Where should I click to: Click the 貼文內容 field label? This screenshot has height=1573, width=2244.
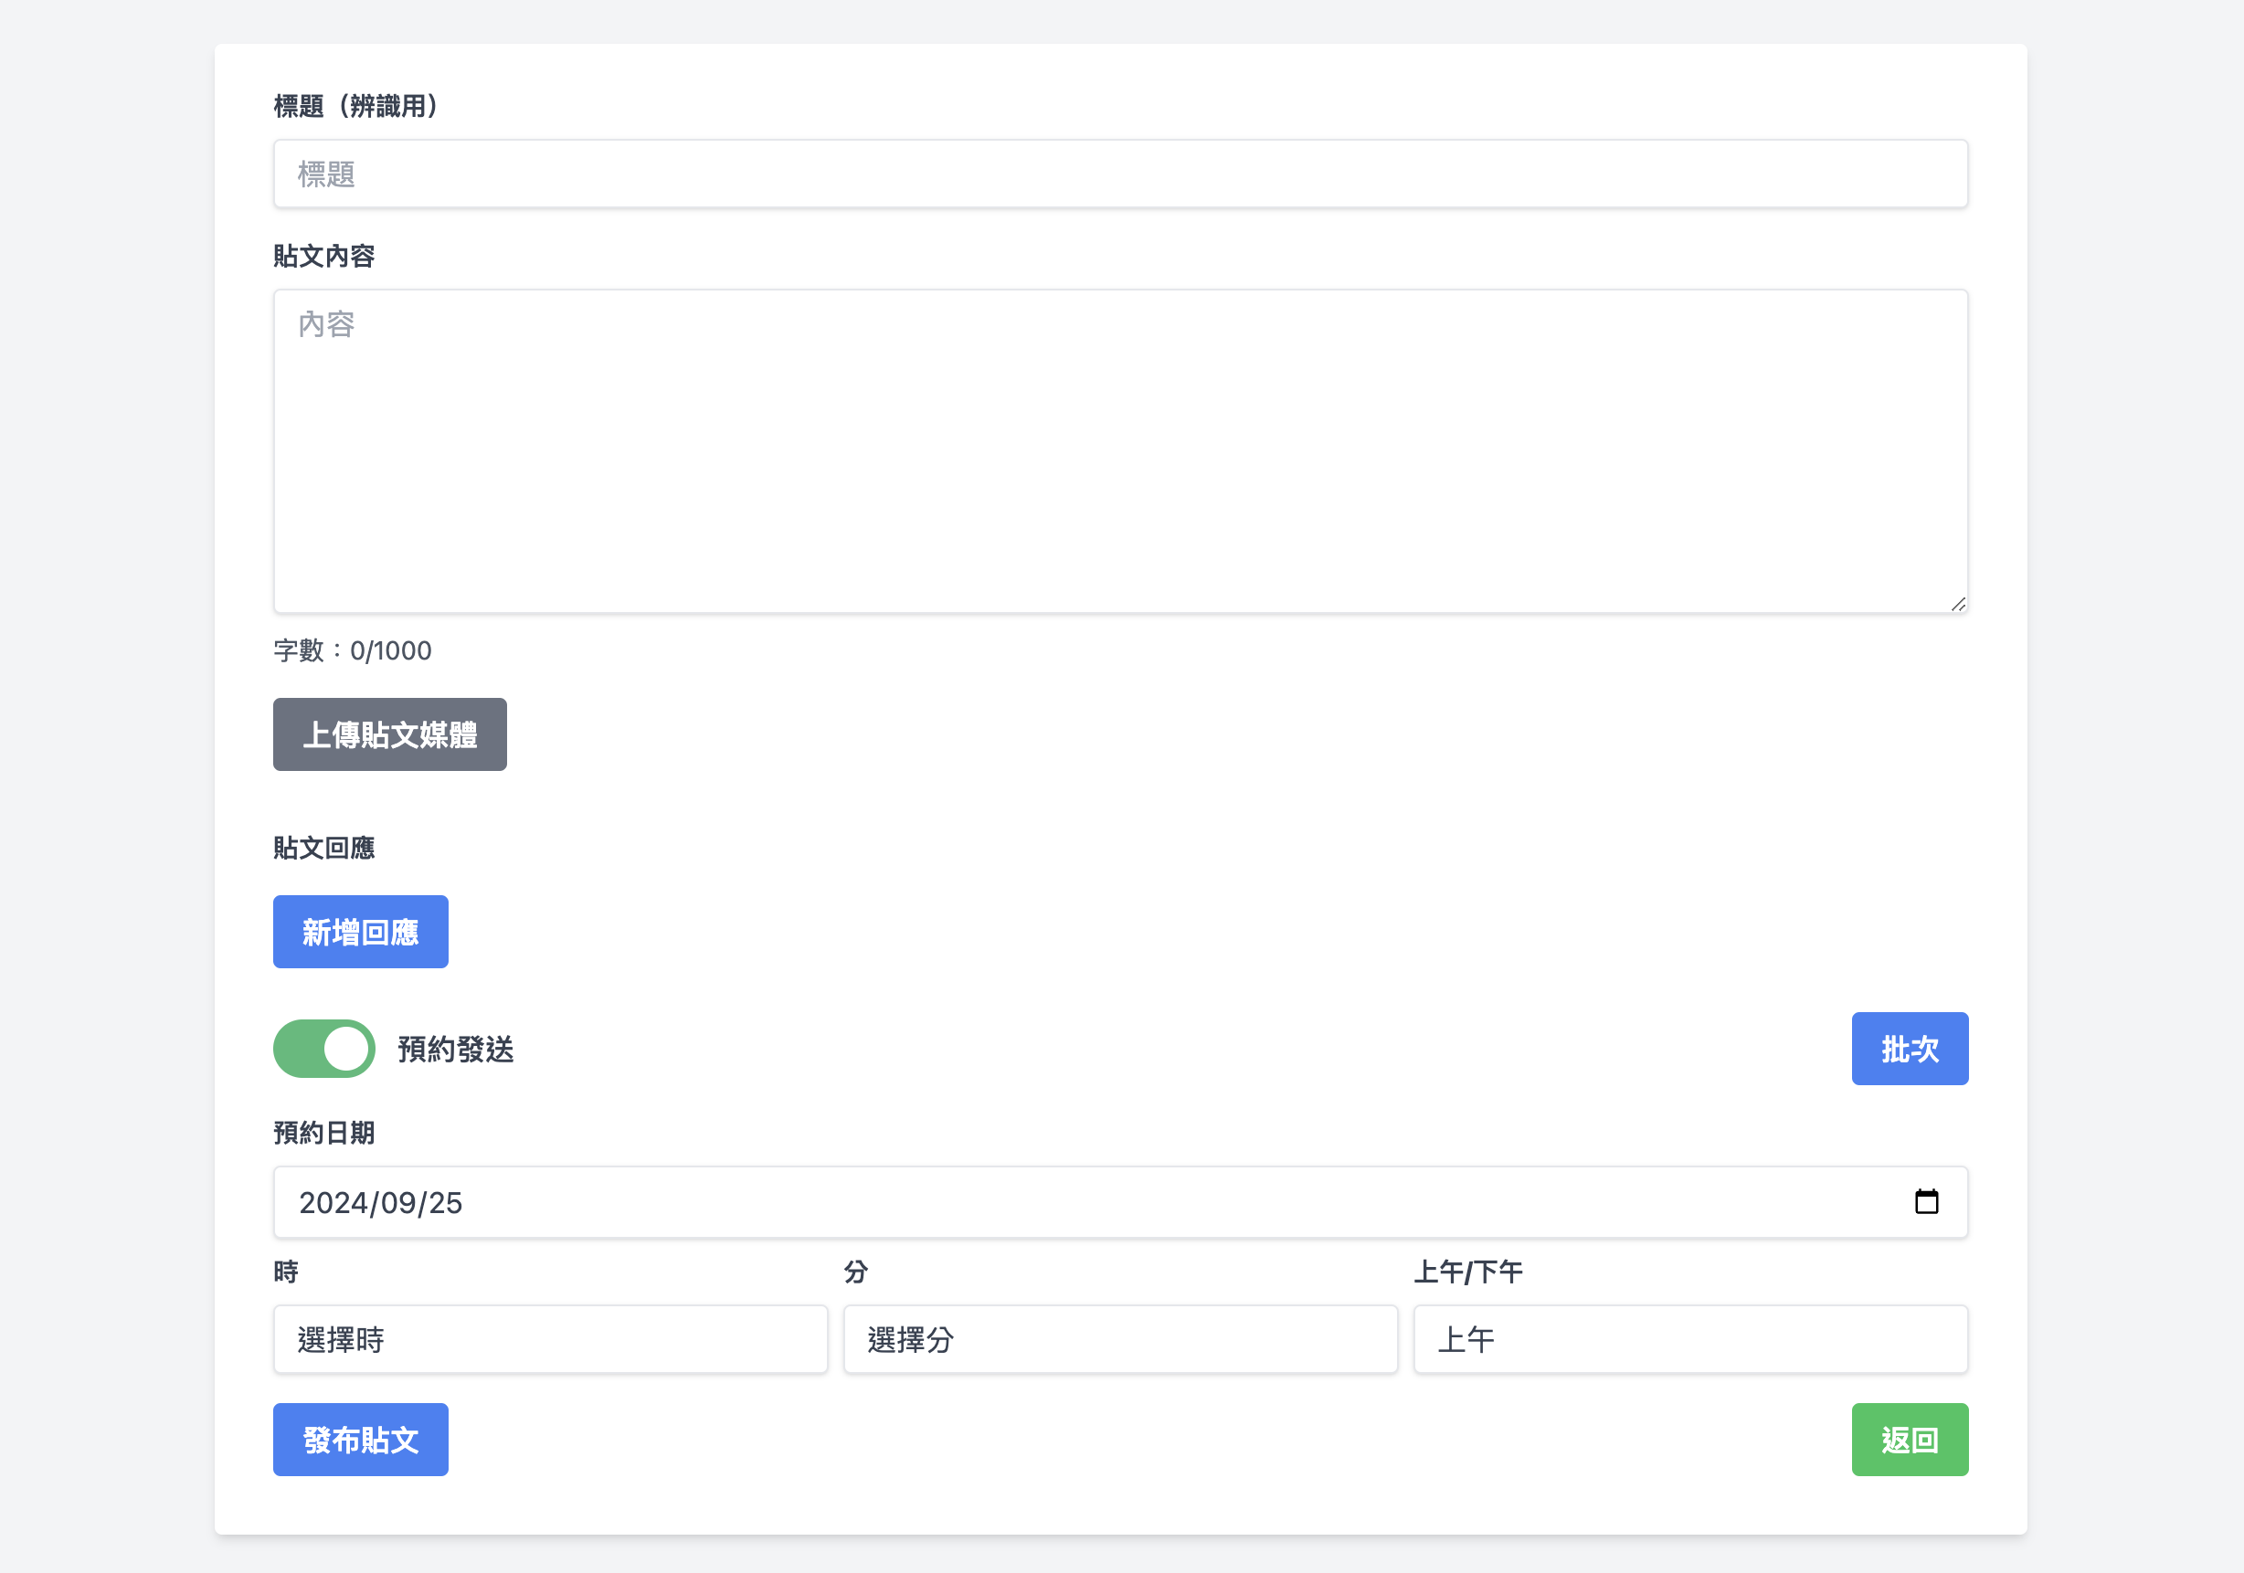[323, 256]
